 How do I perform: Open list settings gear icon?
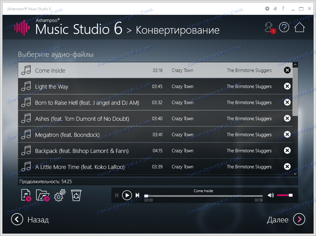[x=60, y=195]
